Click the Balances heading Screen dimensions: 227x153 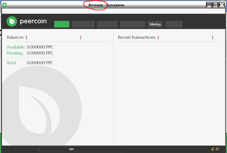click(15, 37)
